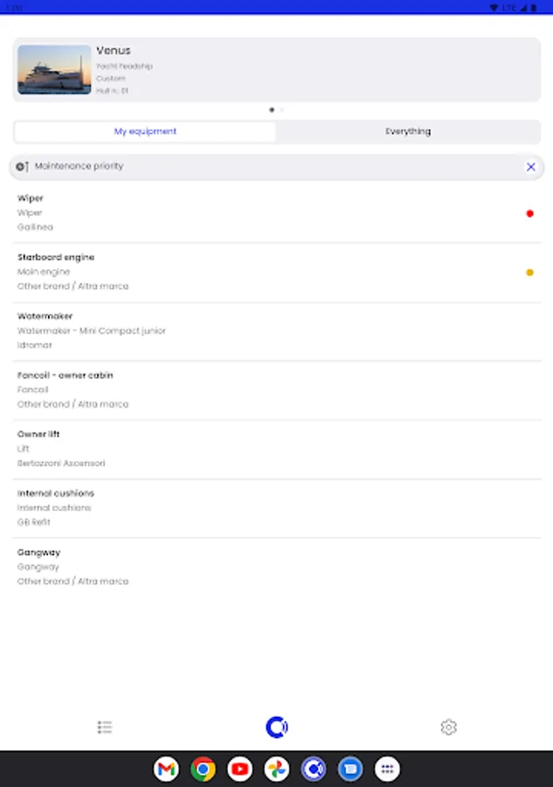
Task: Tap the second page indicator dot
Action: pyautogui.click(x=282, y=110)
